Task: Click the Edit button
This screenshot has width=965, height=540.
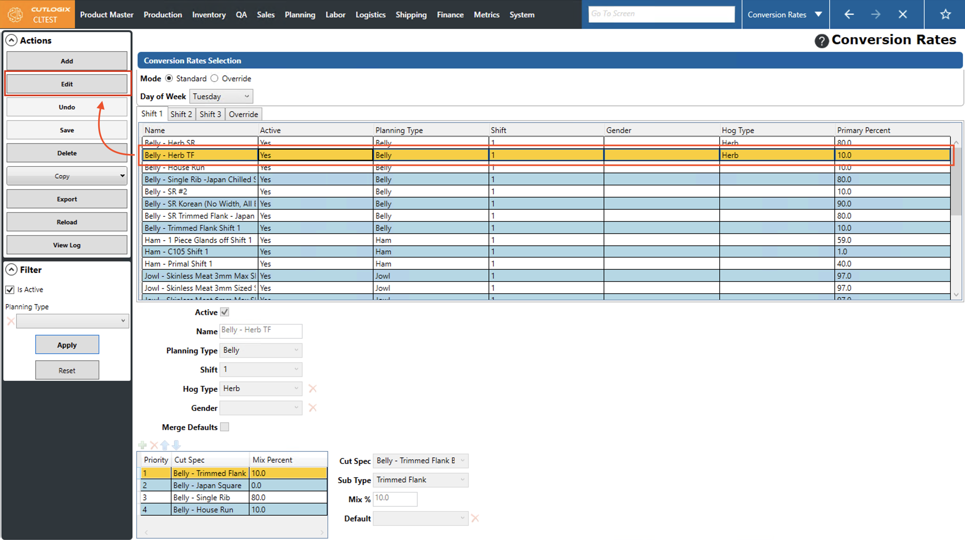Action: [67, 84]
